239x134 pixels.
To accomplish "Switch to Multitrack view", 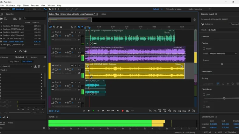I will 18,9.
